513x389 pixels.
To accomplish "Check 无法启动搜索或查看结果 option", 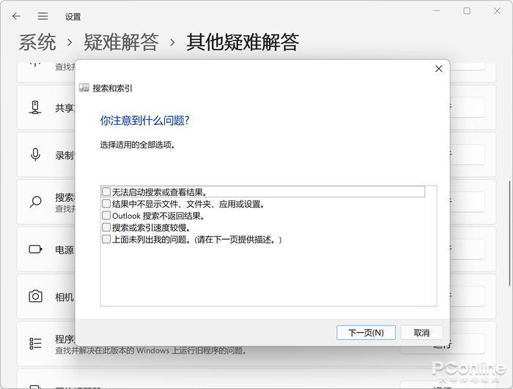I will (106, 192).
